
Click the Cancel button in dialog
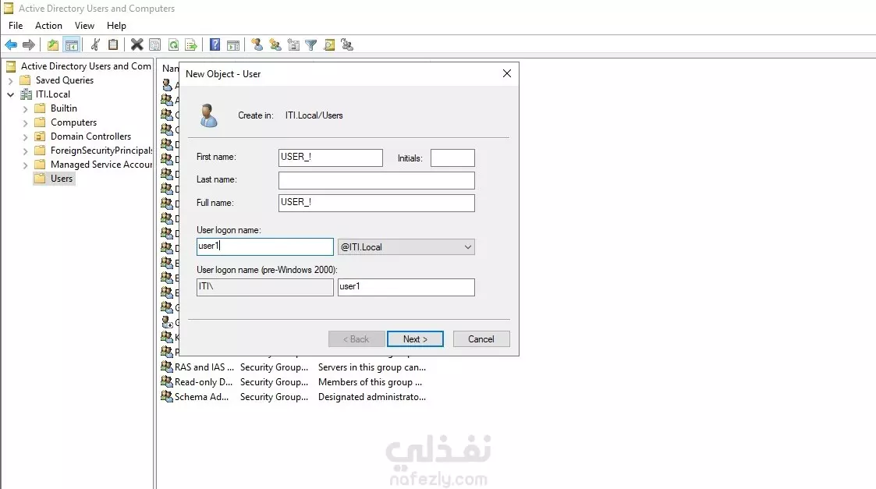tap(481, 339)
